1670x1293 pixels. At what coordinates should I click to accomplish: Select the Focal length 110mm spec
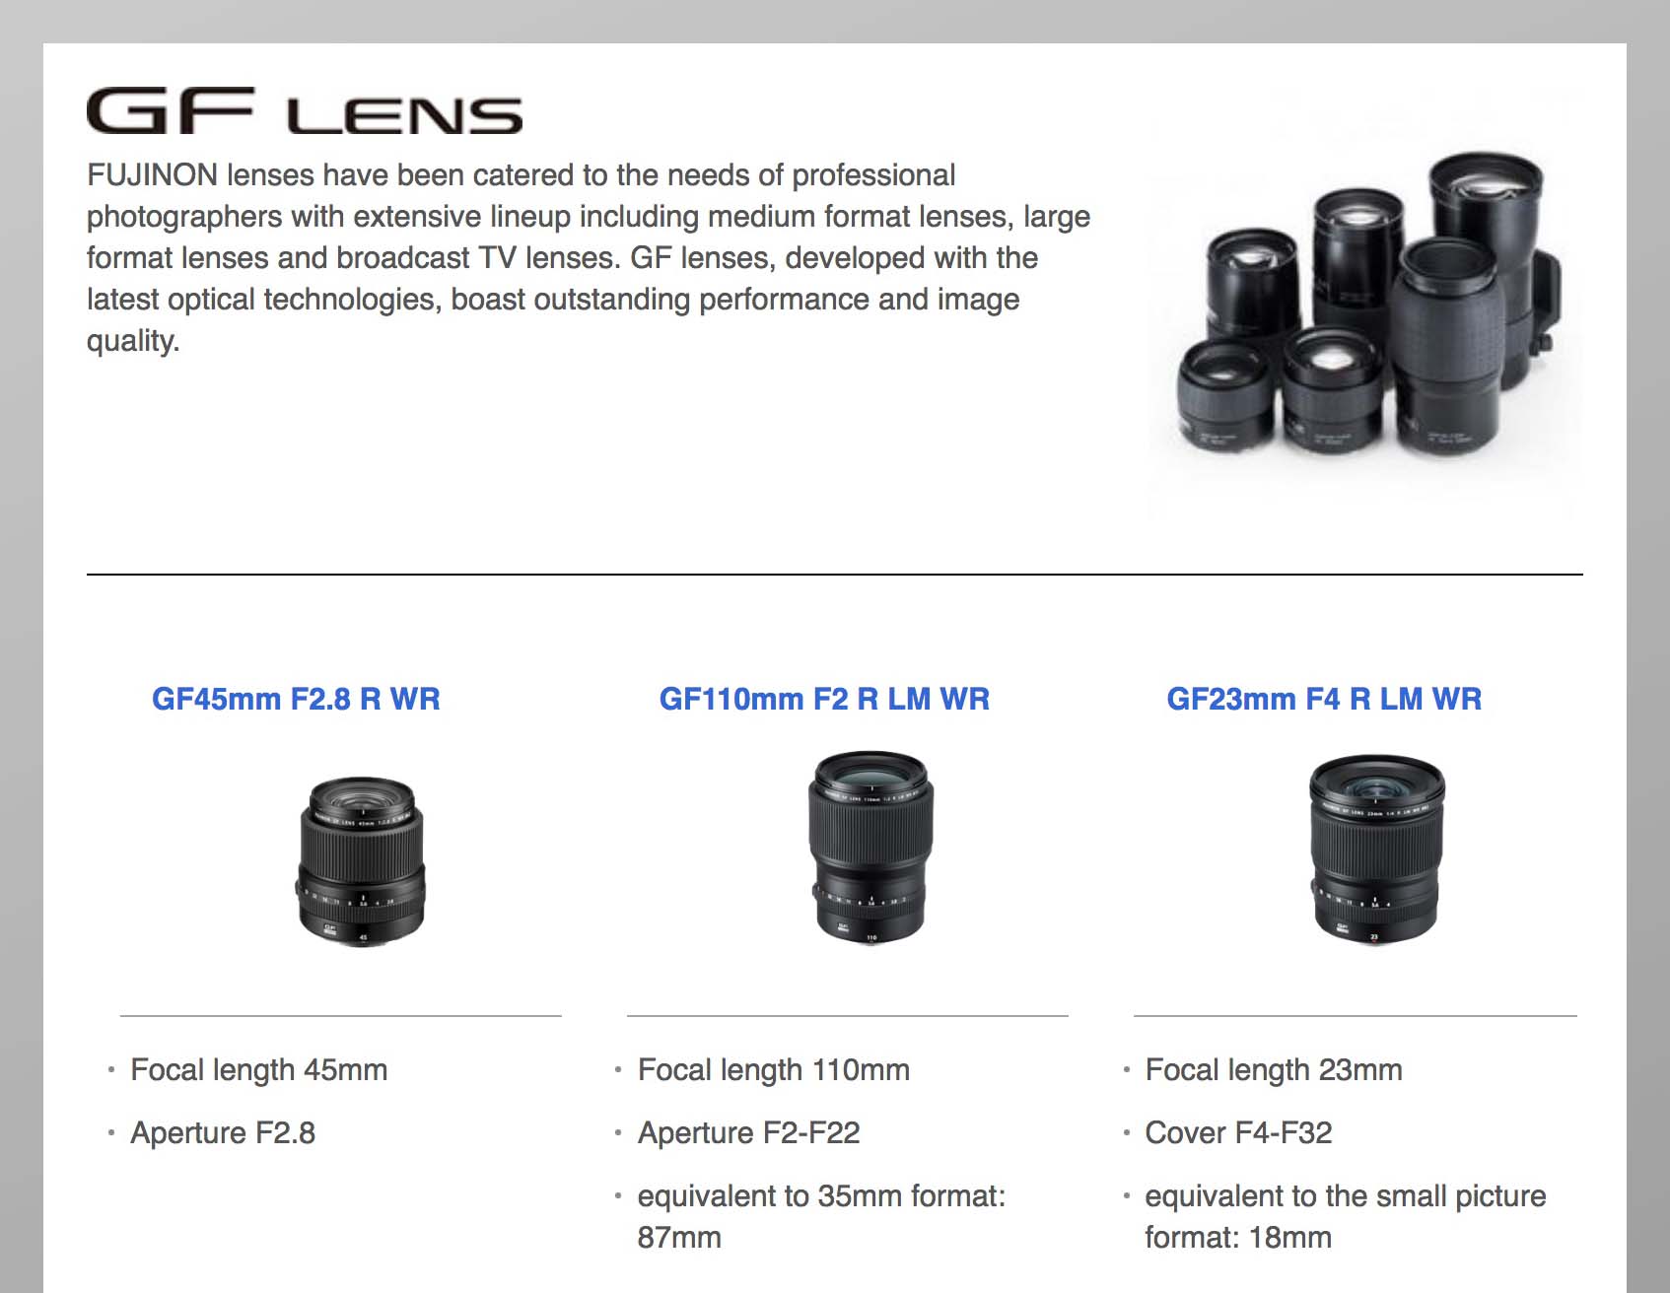pyautogui.click(x=774, y=1069)
